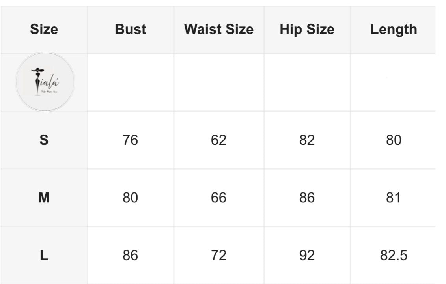This screenshot has width=446, height=284.
Task: Click the M row length value 81
Action: 394,198
